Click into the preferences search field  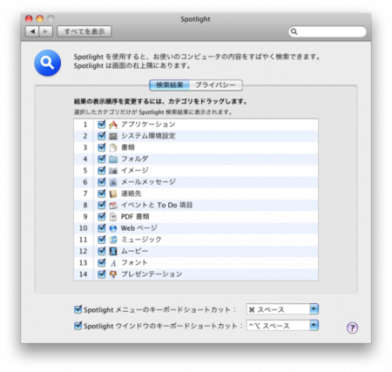pos(328,31)
